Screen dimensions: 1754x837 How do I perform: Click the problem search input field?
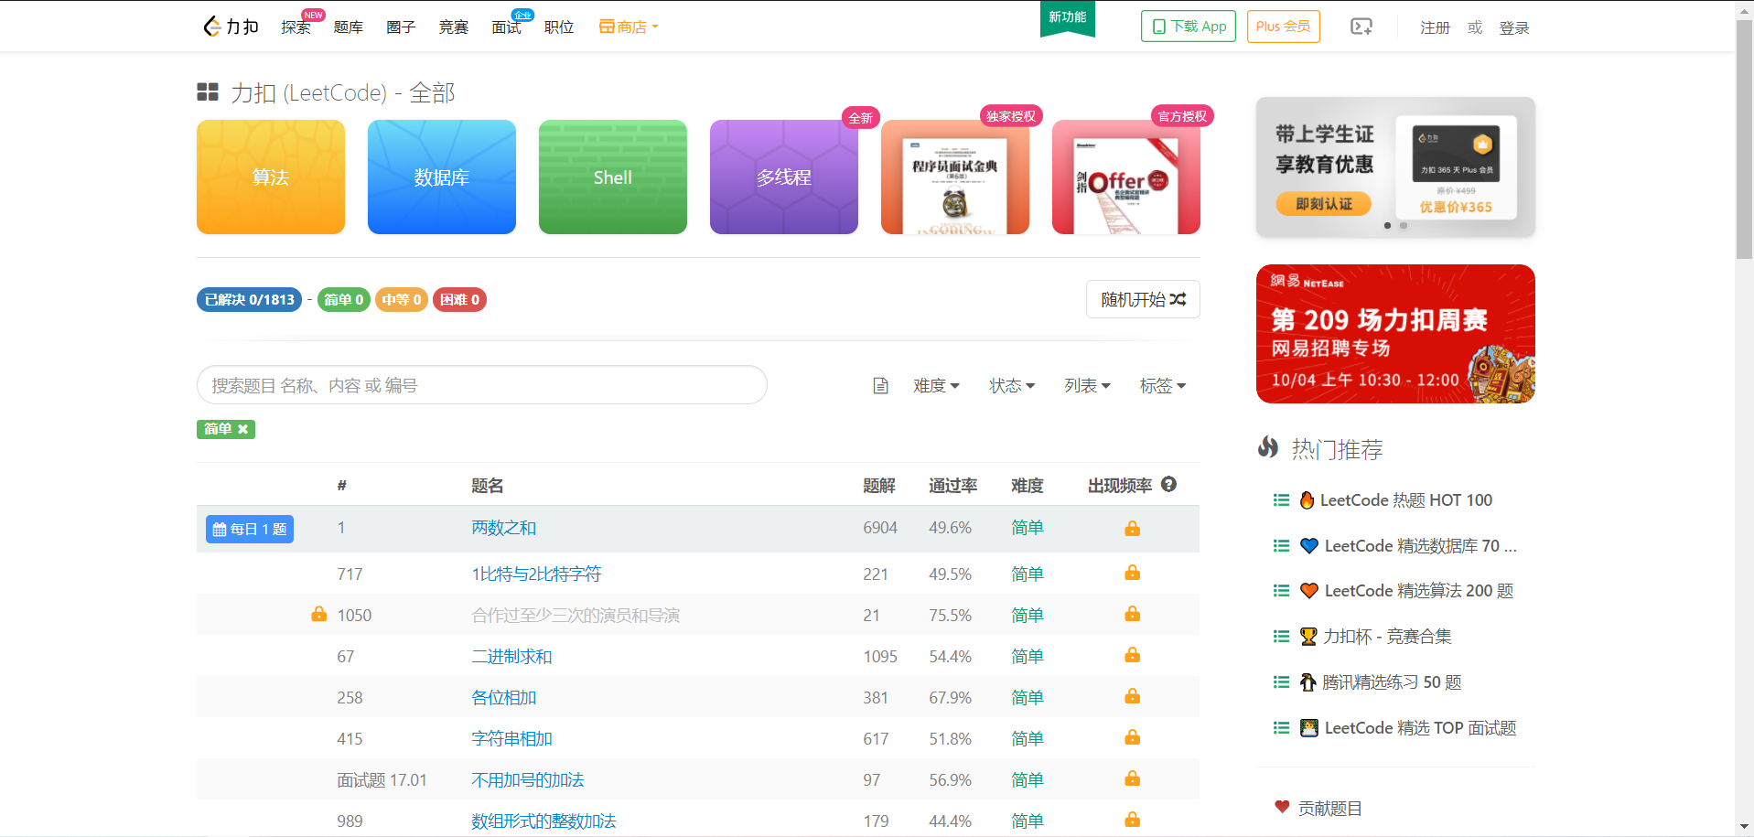coord(481,385)
